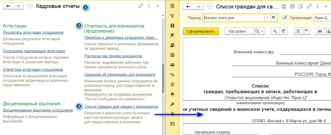
Task: Click the vertical scrollbar of Кадровые отчеты
Action: tap(163, 78)
